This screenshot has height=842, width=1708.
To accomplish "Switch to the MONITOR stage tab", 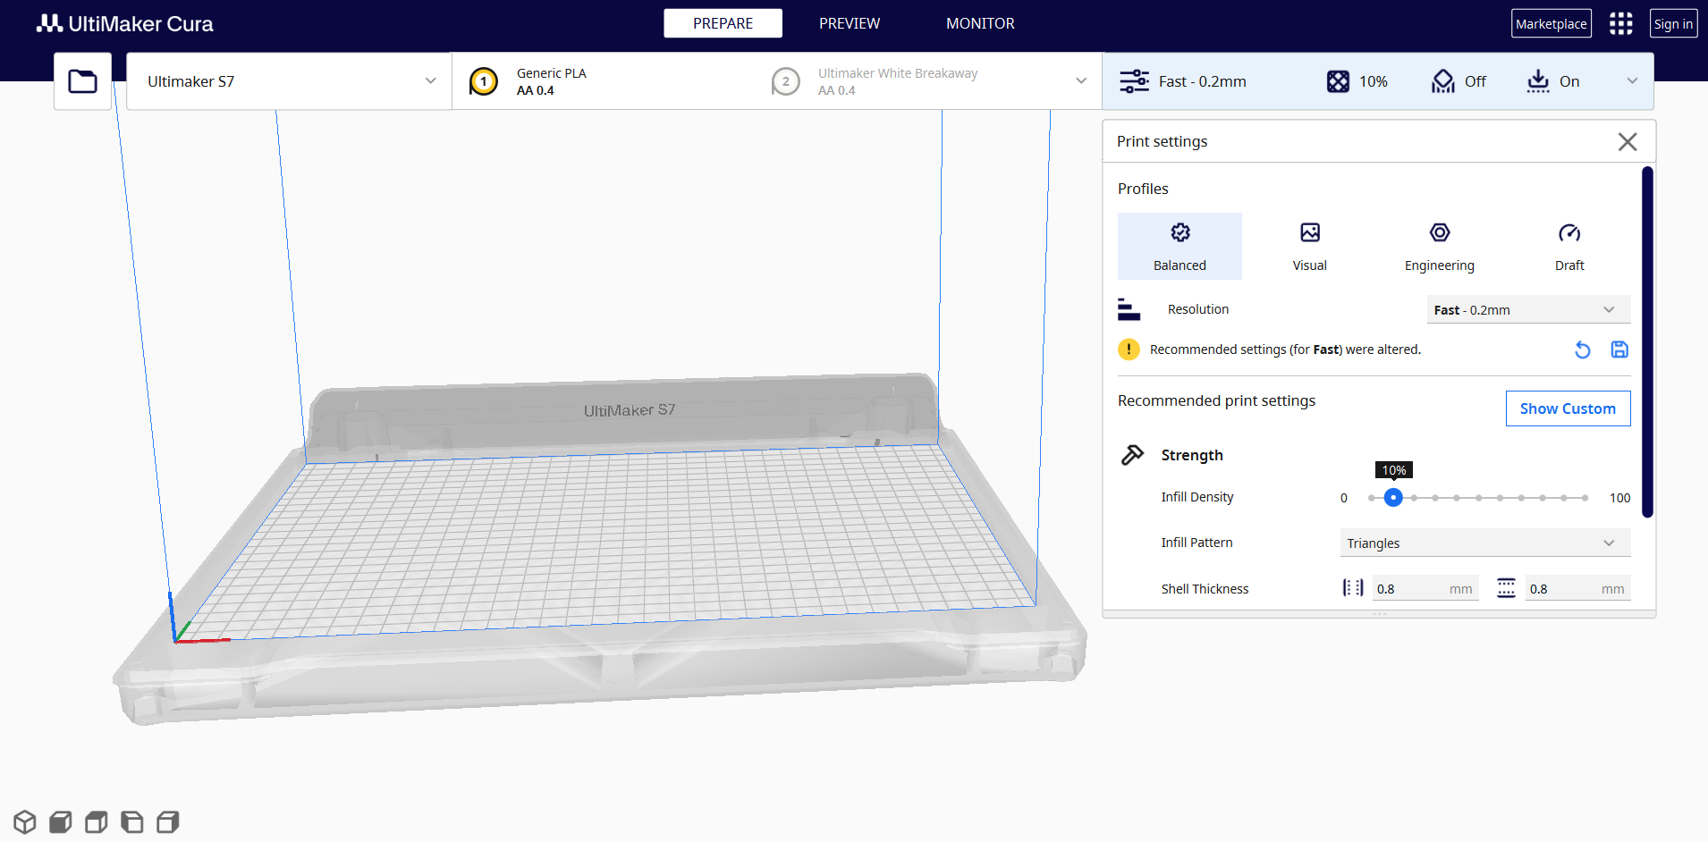I will pos(980,23).
